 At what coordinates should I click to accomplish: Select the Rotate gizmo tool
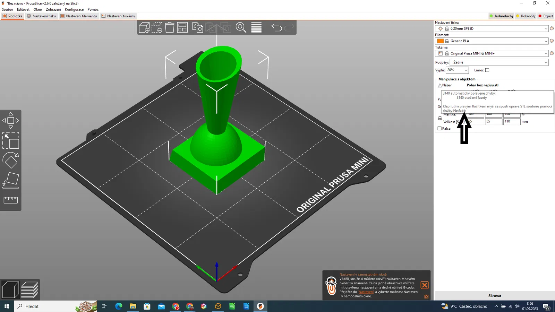coord(11,160)
